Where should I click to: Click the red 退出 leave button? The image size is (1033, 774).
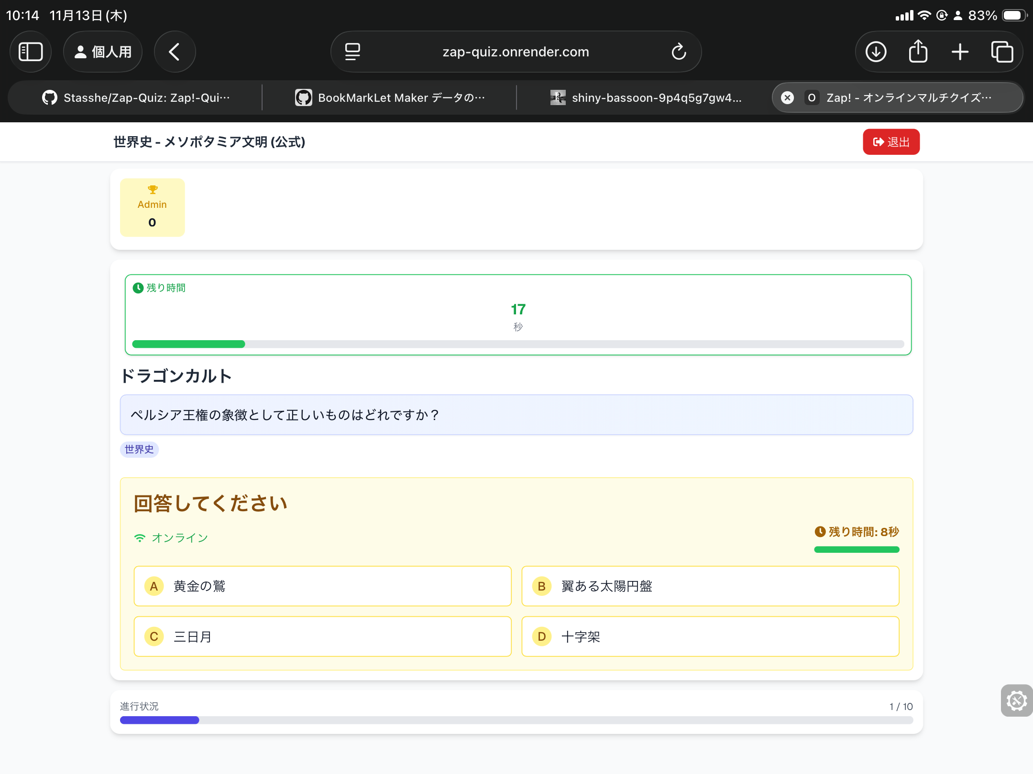(x=891, y=142)
